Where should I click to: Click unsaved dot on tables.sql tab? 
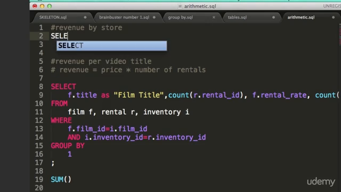click(273, 17)
